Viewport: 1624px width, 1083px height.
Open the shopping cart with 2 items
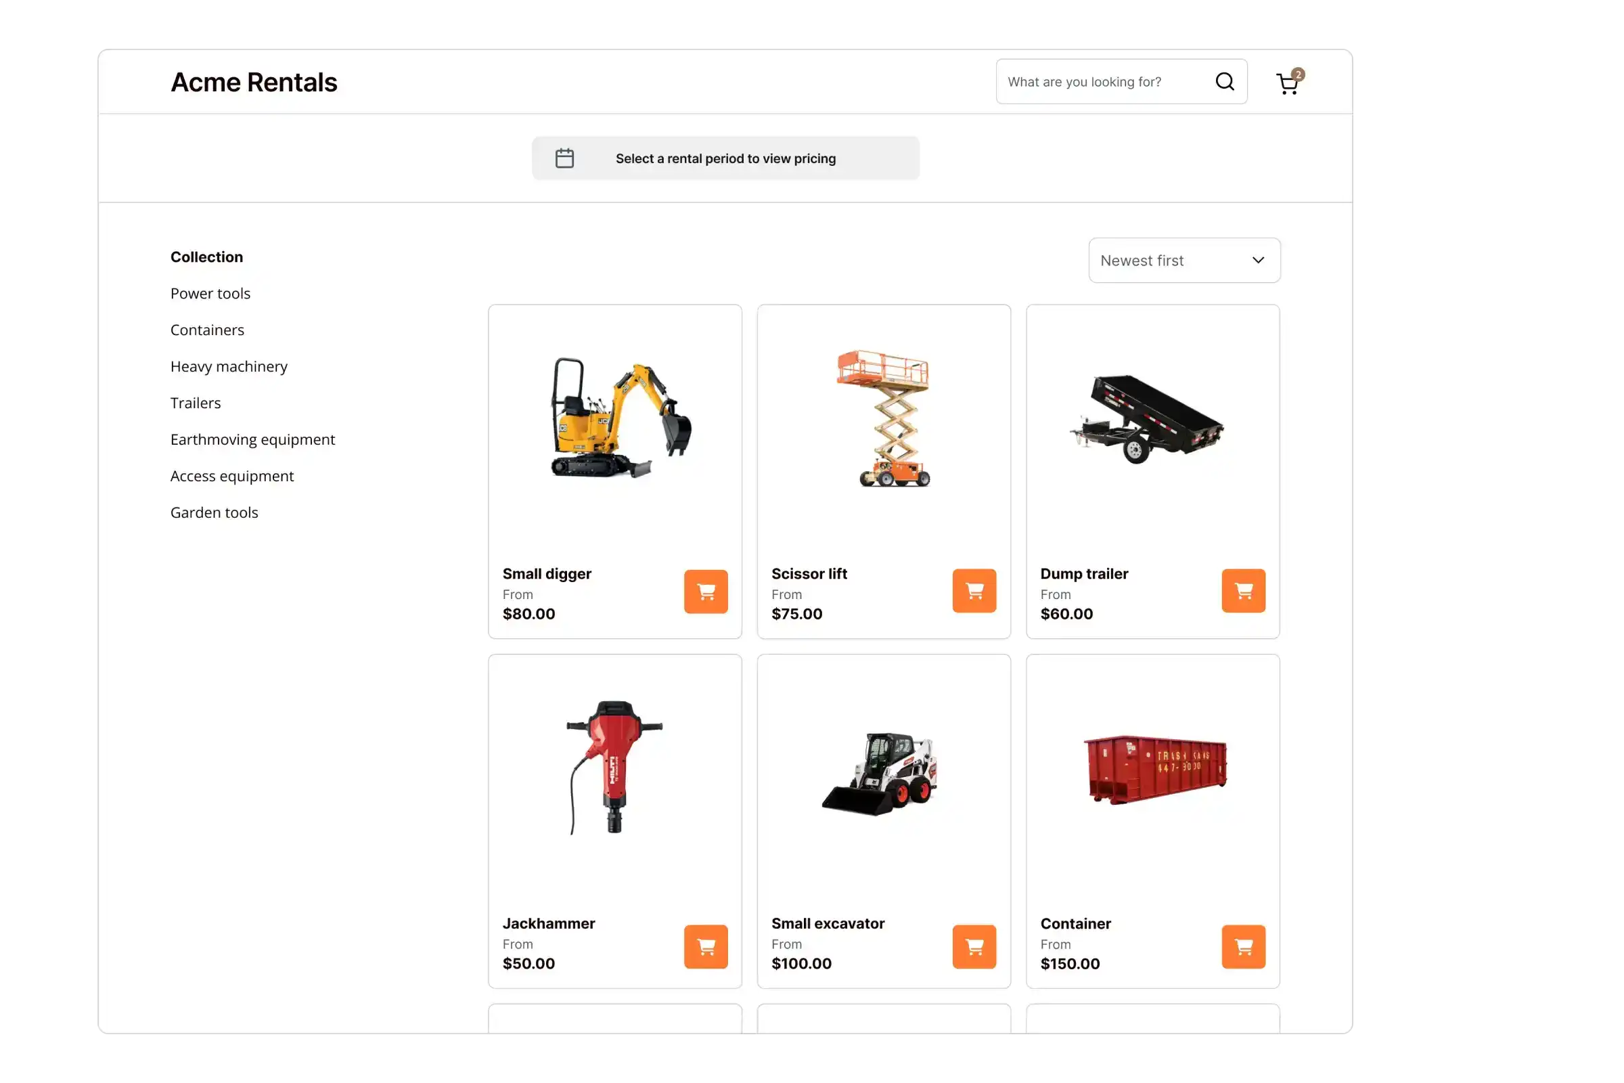tap(1288, 83)
